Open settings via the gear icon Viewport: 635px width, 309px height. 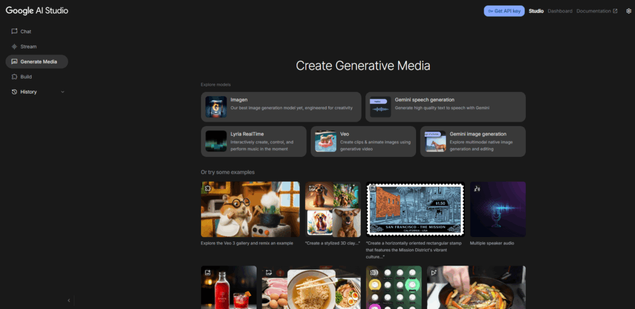point(629,11)
